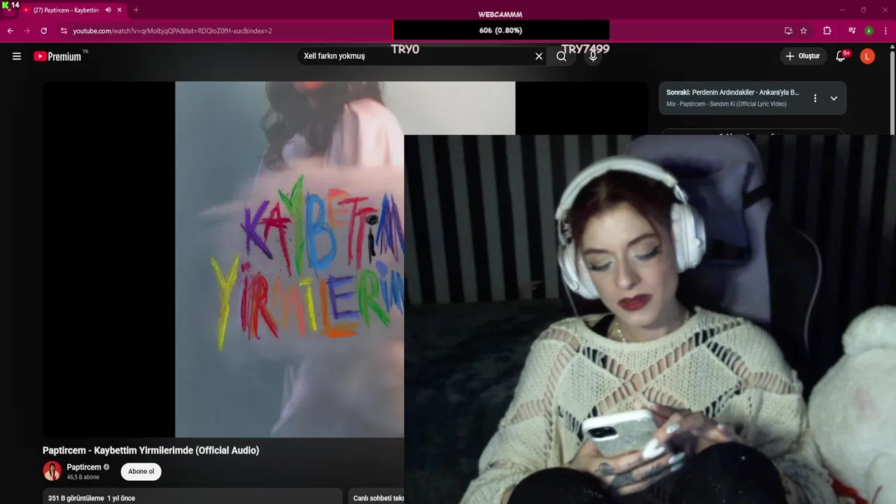
Task: Click the Sonraki next track title
Action: coord(732,92)
